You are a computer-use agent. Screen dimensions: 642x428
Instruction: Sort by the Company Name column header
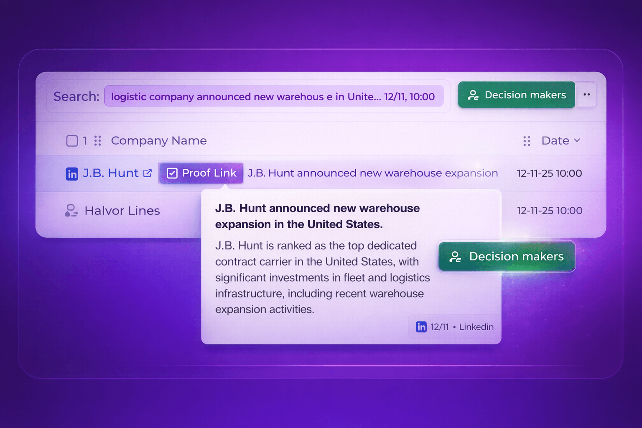[x=158, y=141]
